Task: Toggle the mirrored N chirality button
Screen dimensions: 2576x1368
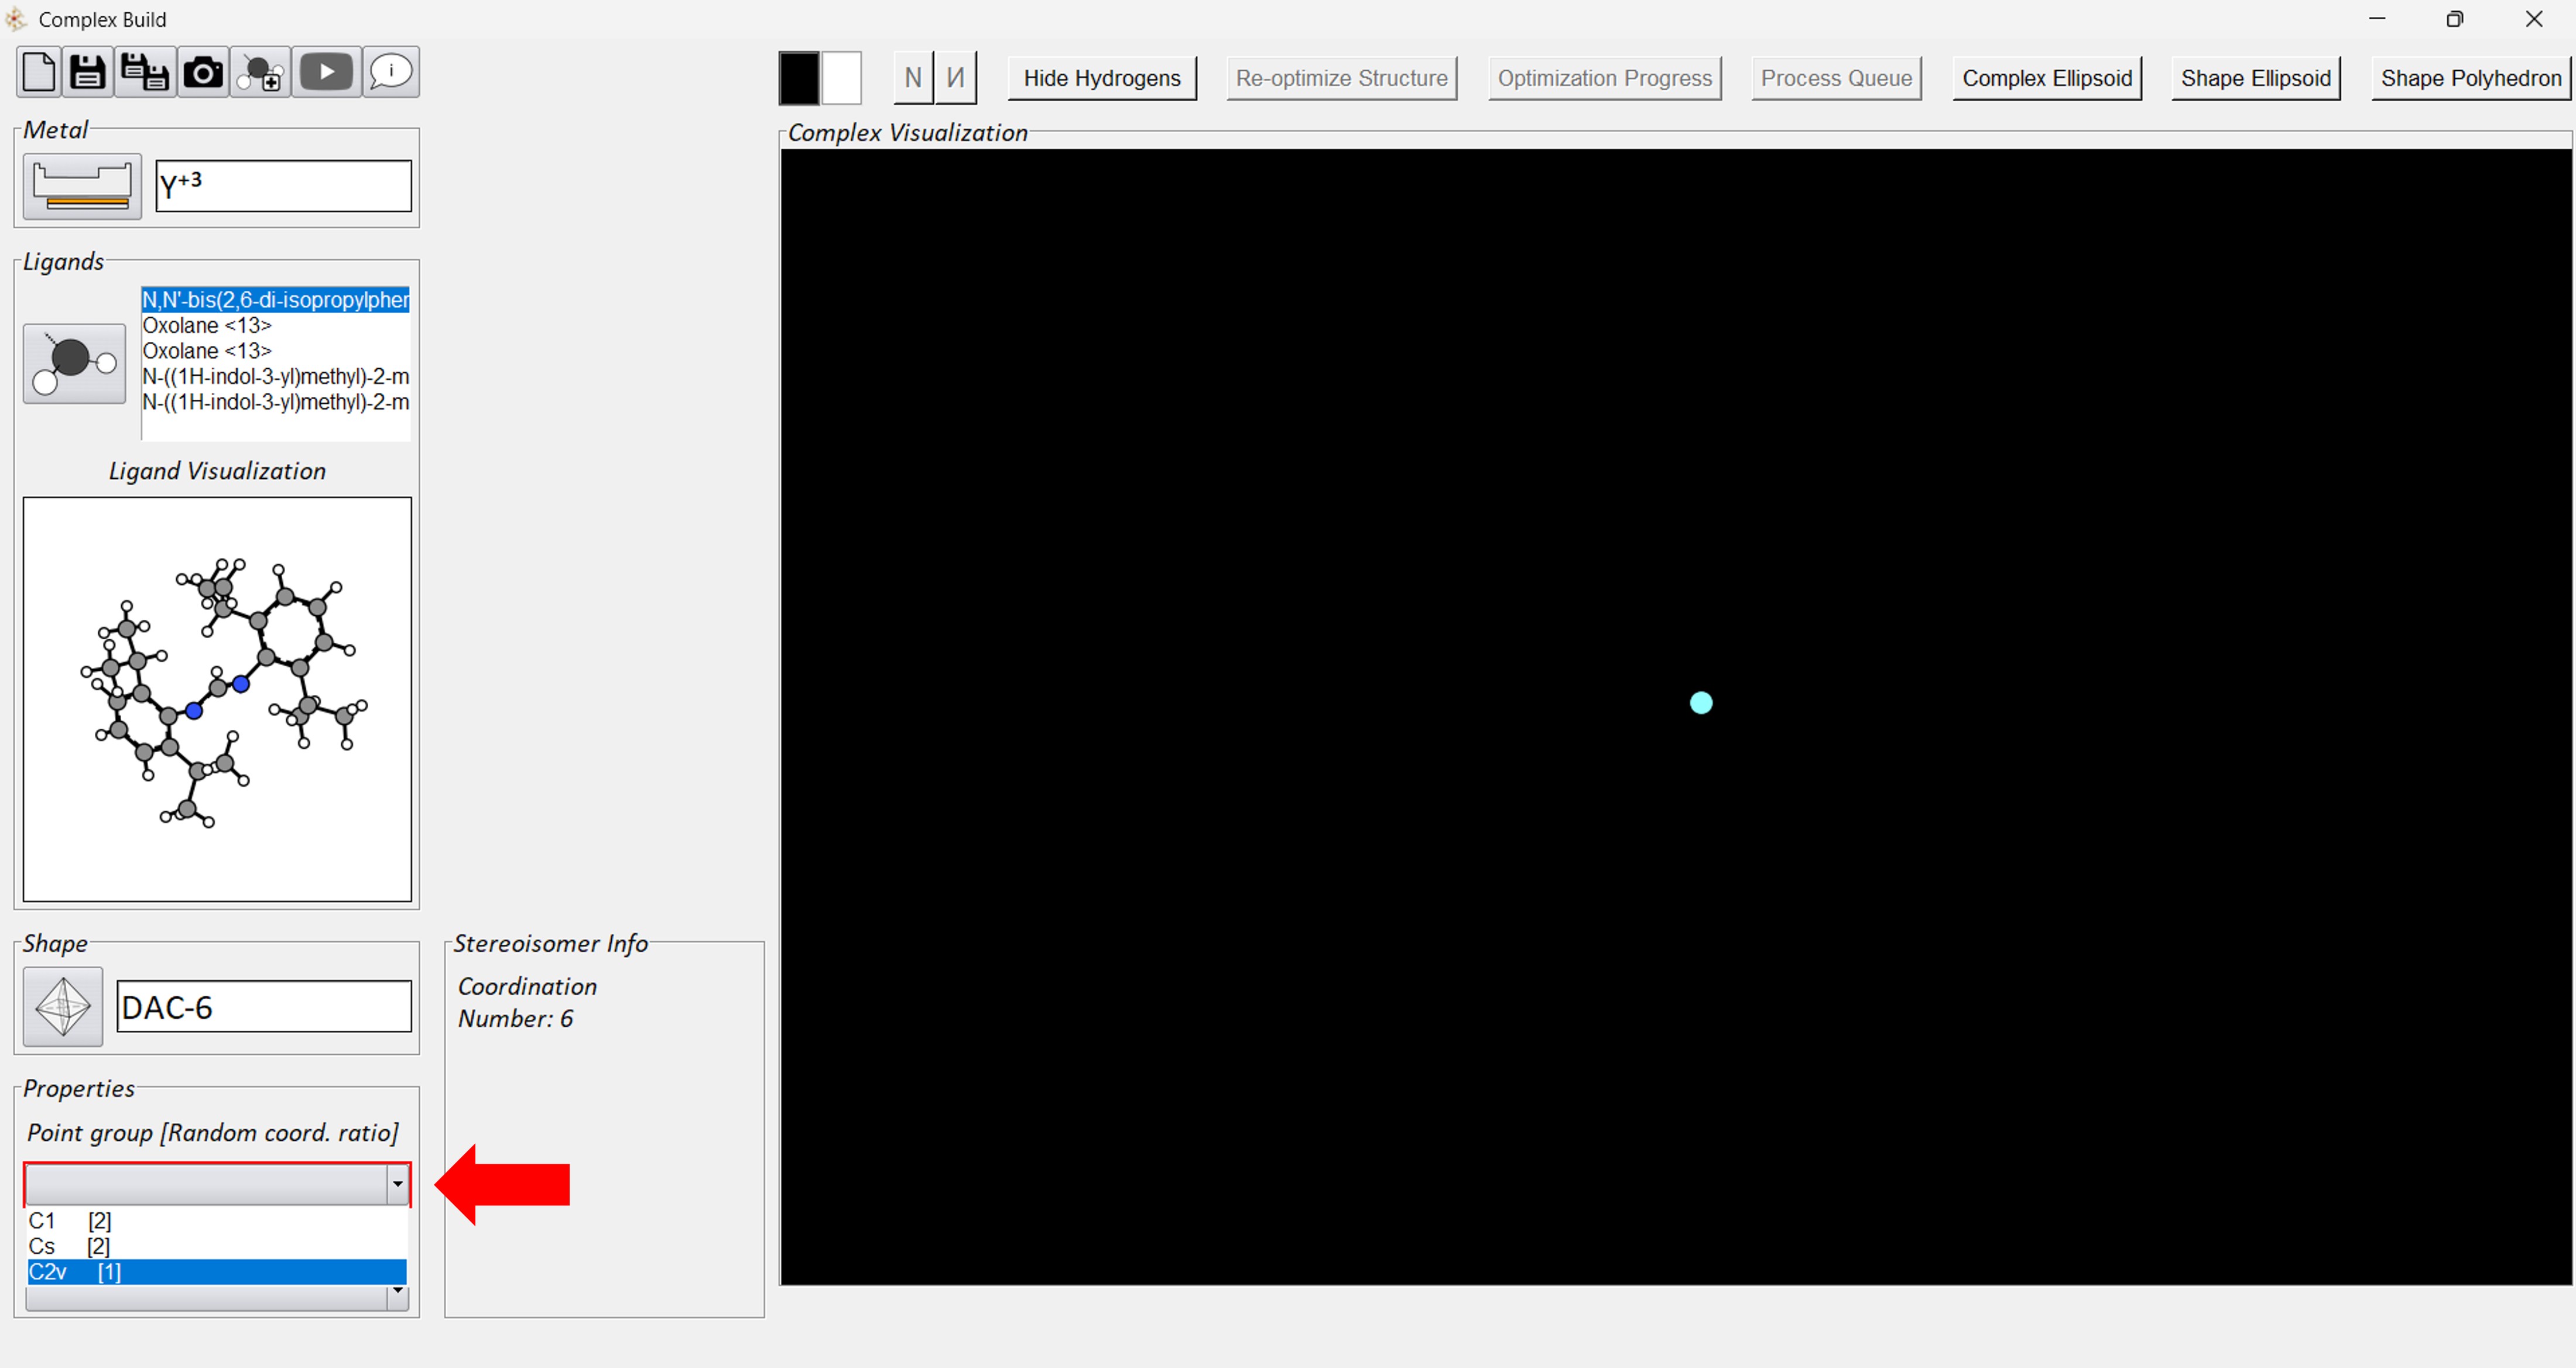Action: [955, 78]
